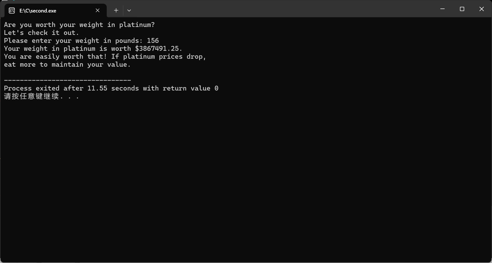
Task: Click the 'Let's check it out.' line
Action: click(41, 33)
